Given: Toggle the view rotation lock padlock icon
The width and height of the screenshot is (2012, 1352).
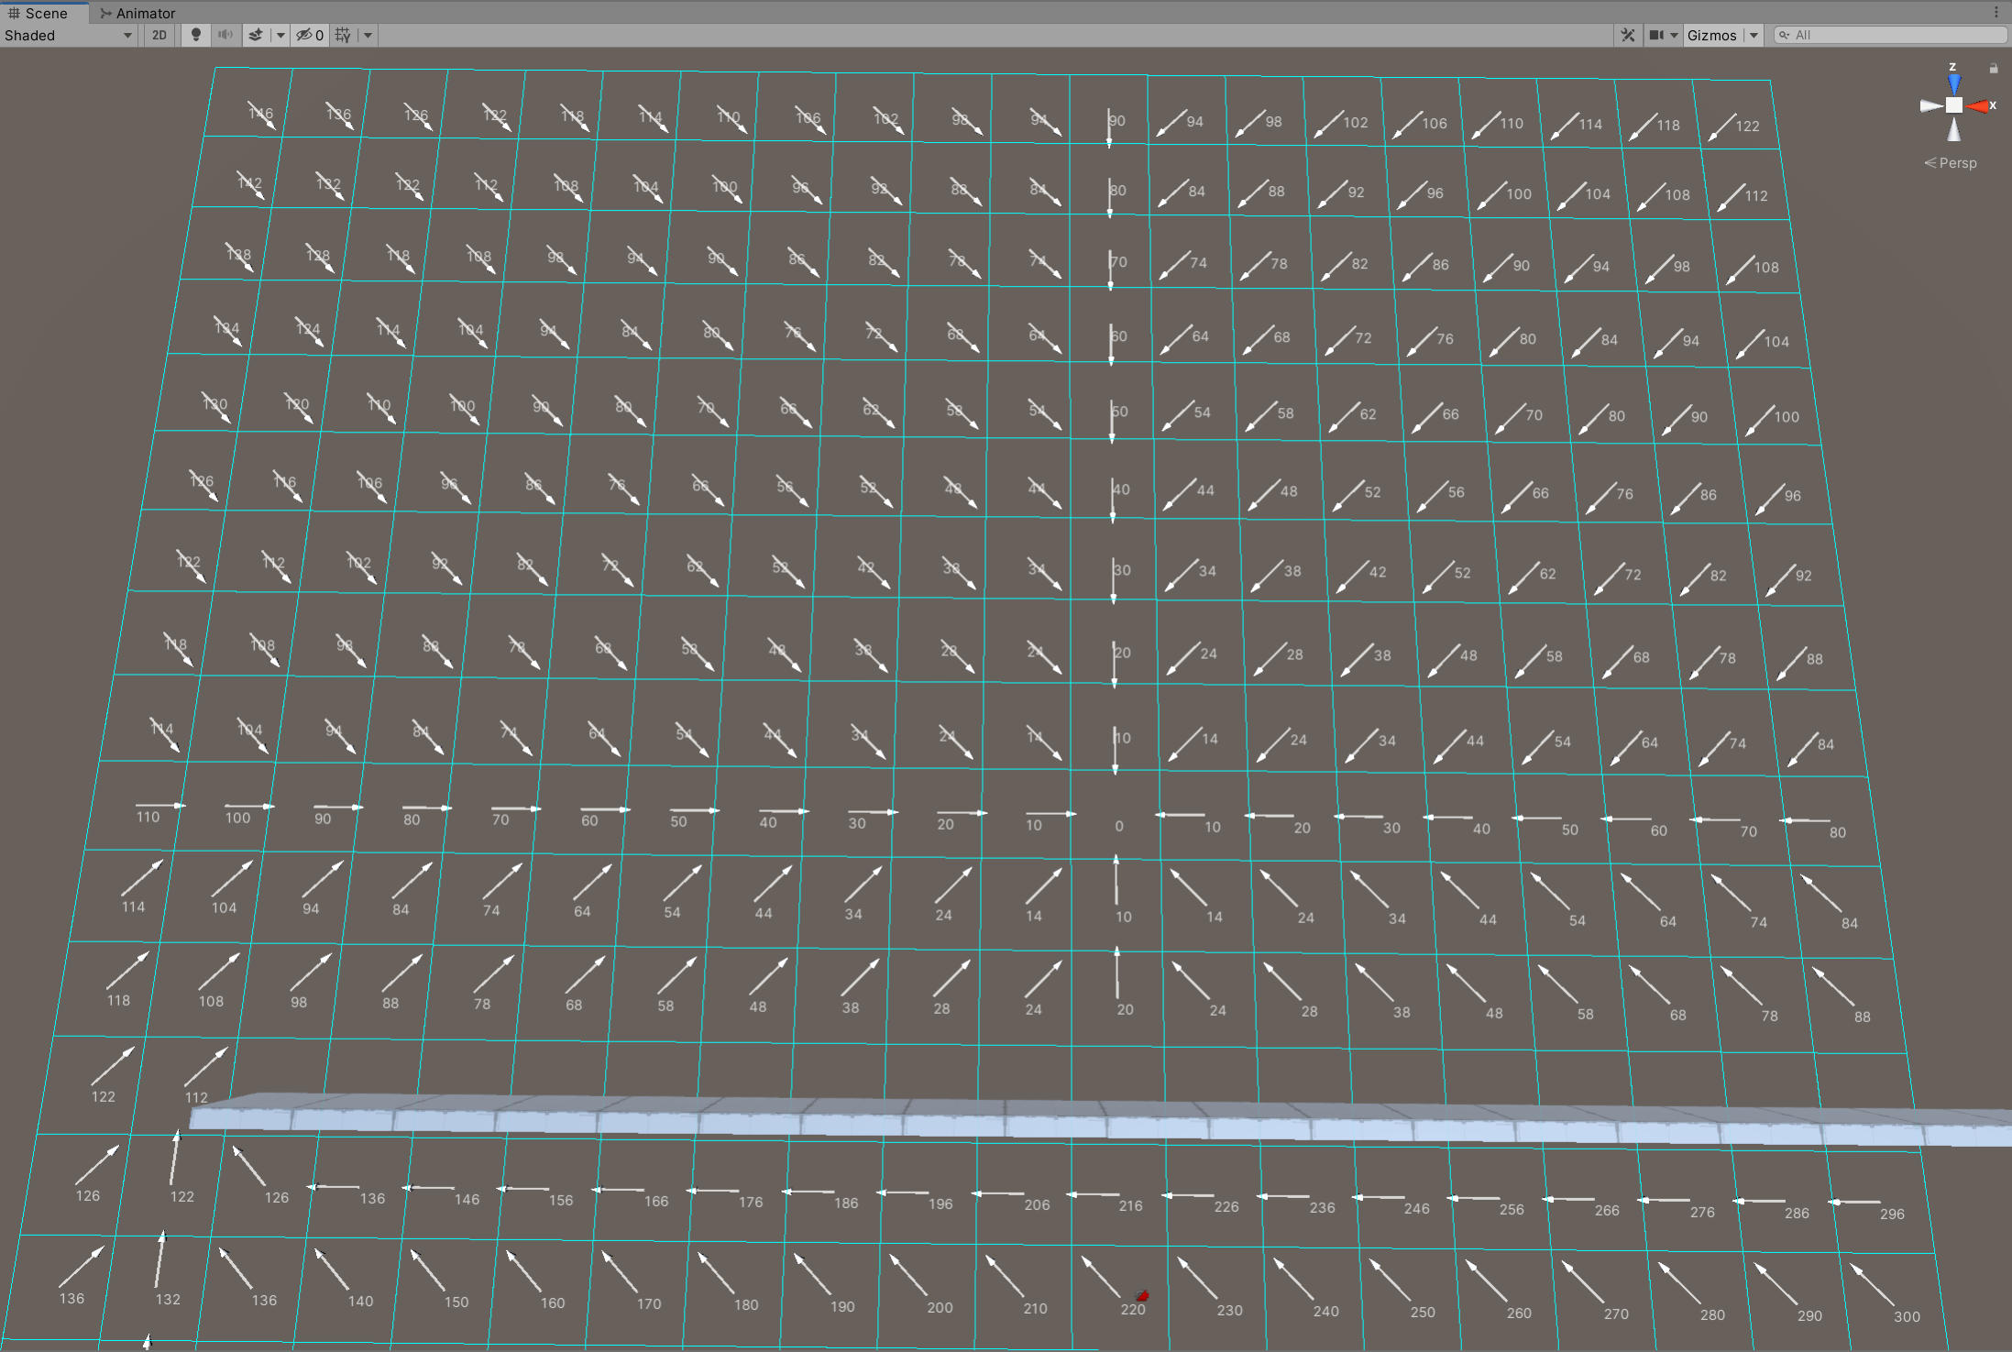Looking at the screenshot, I should coord(1995,68).
